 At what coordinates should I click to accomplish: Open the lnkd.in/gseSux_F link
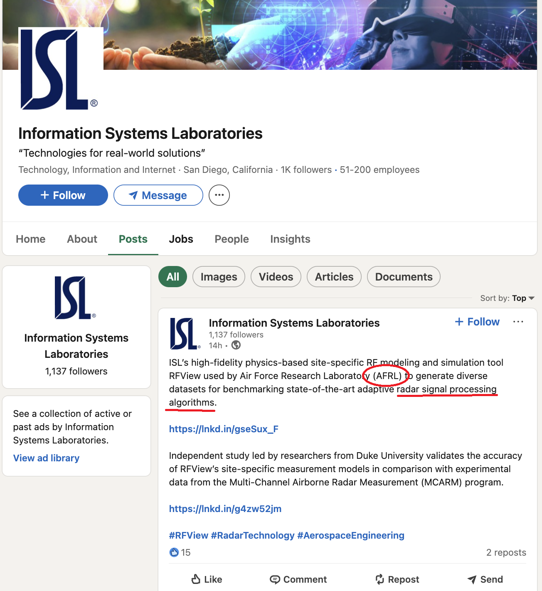pos(224,429)
